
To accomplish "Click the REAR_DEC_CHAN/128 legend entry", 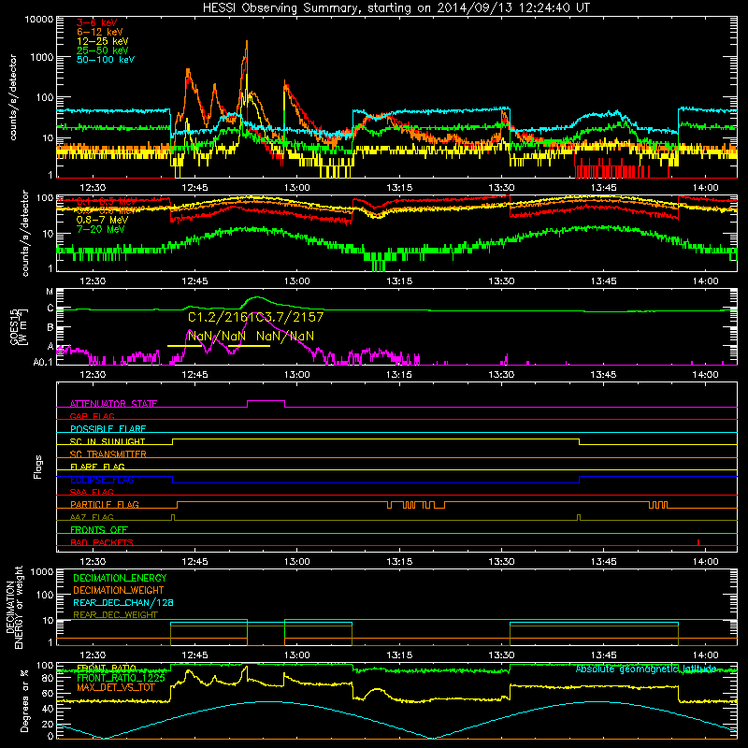I will (x=123, y=603).
